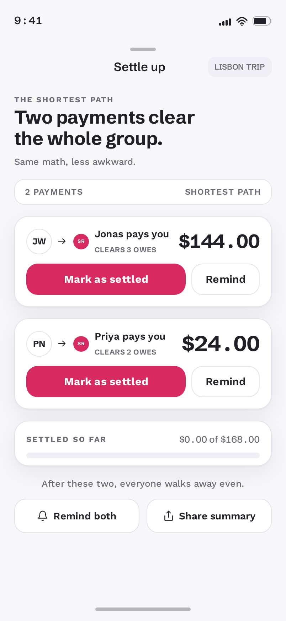Tap the battery icon in status bar
Image resolution: width=286 pixels, height=621 pixels.
262,21
